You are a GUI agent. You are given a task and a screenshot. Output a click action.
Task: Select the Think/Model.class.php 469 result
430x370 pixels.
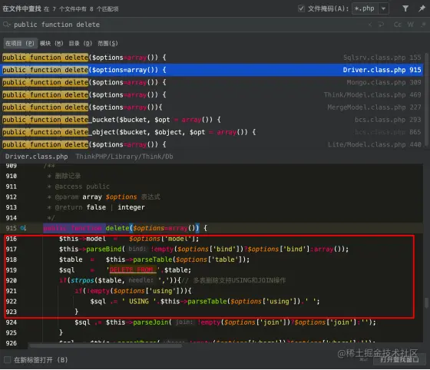click(211, 95)
